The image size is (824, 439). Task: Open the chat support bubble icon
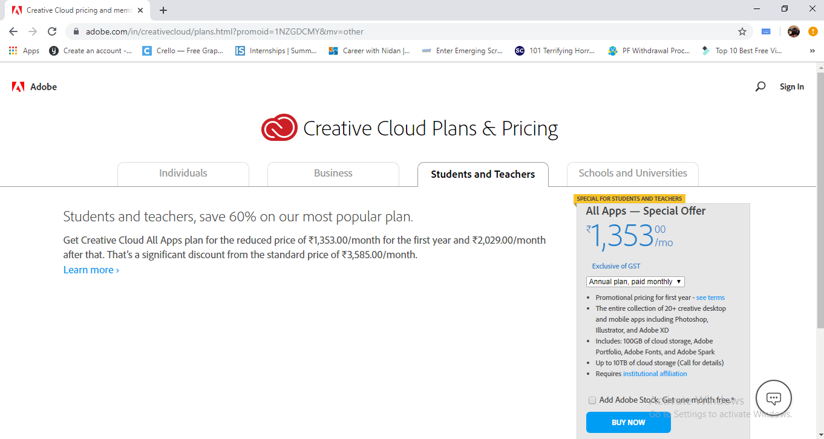click(773, 398)
